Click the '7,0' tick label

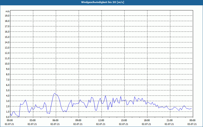click(x=8, y=80)
